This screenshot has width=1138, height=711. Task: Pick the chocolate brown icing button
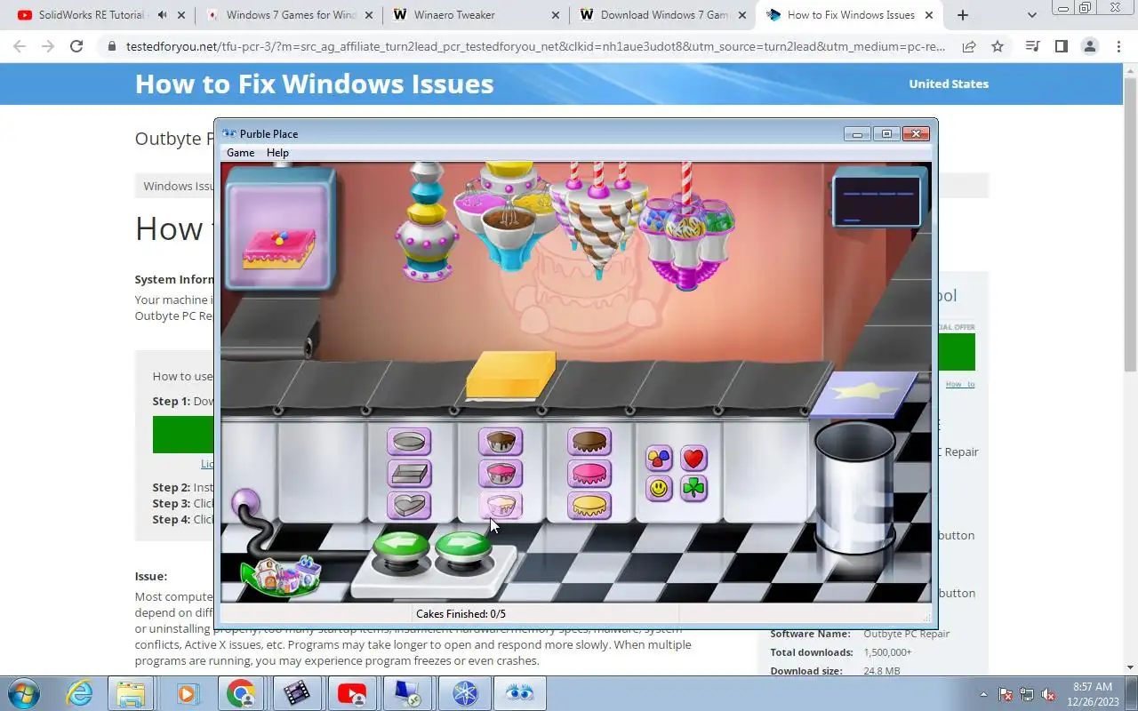pyautogui.click(x=589, y=442)
